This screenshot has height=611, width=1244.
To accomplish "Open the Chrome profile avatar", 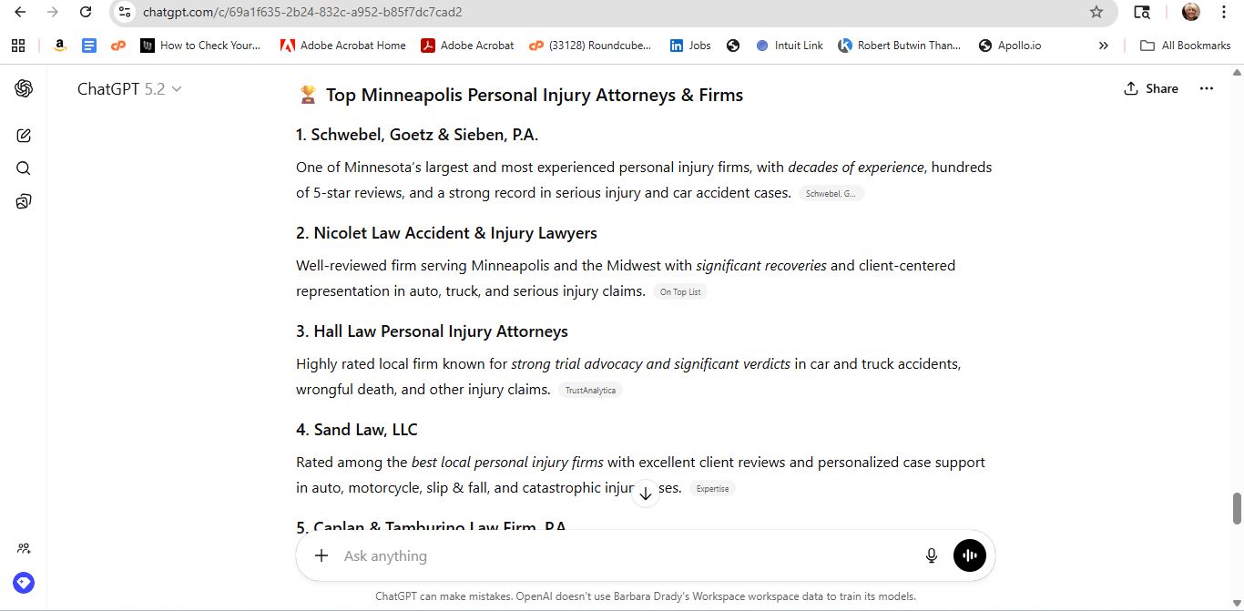I will point(1191,12).
